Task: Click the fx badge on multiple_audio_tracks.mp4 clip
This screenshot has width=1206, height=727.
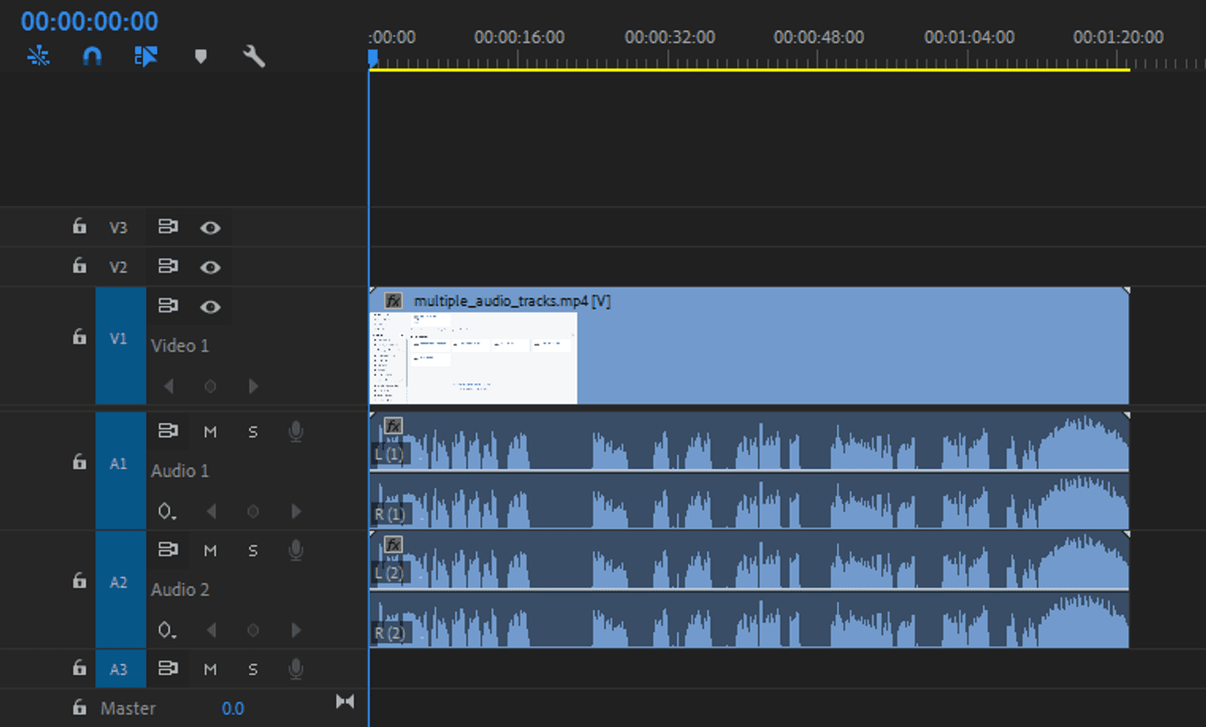Action: tap(394, 300)
